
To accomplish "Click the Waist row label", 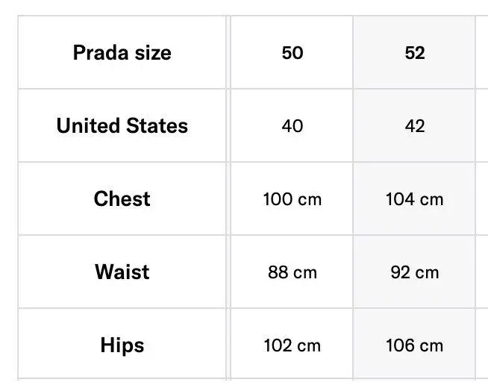I will [122, 272].
